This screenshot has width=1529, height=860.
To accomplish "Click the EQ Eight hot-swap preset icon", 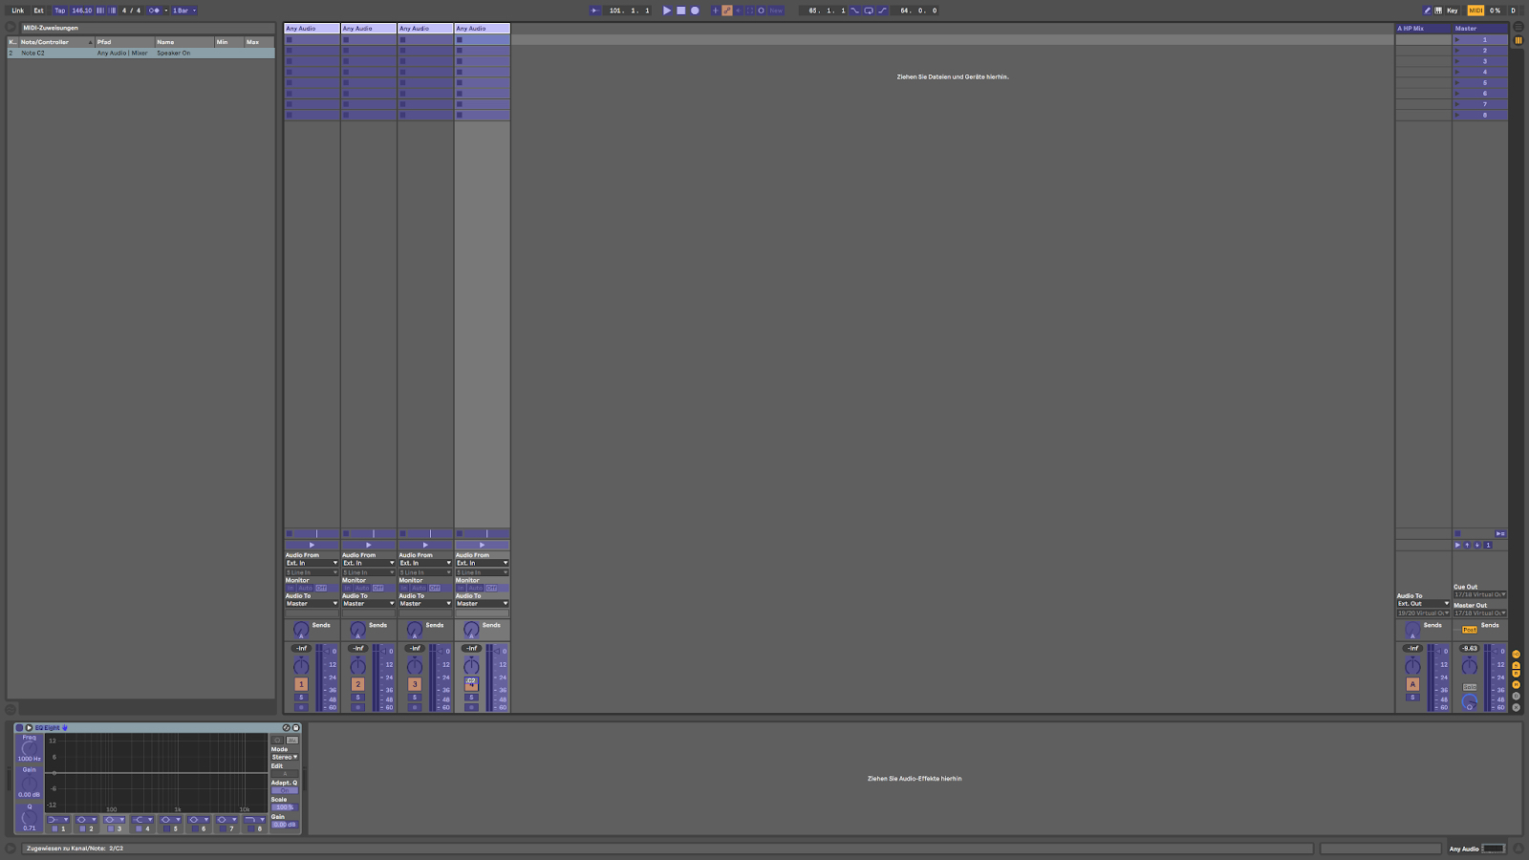I will (286, 728).
